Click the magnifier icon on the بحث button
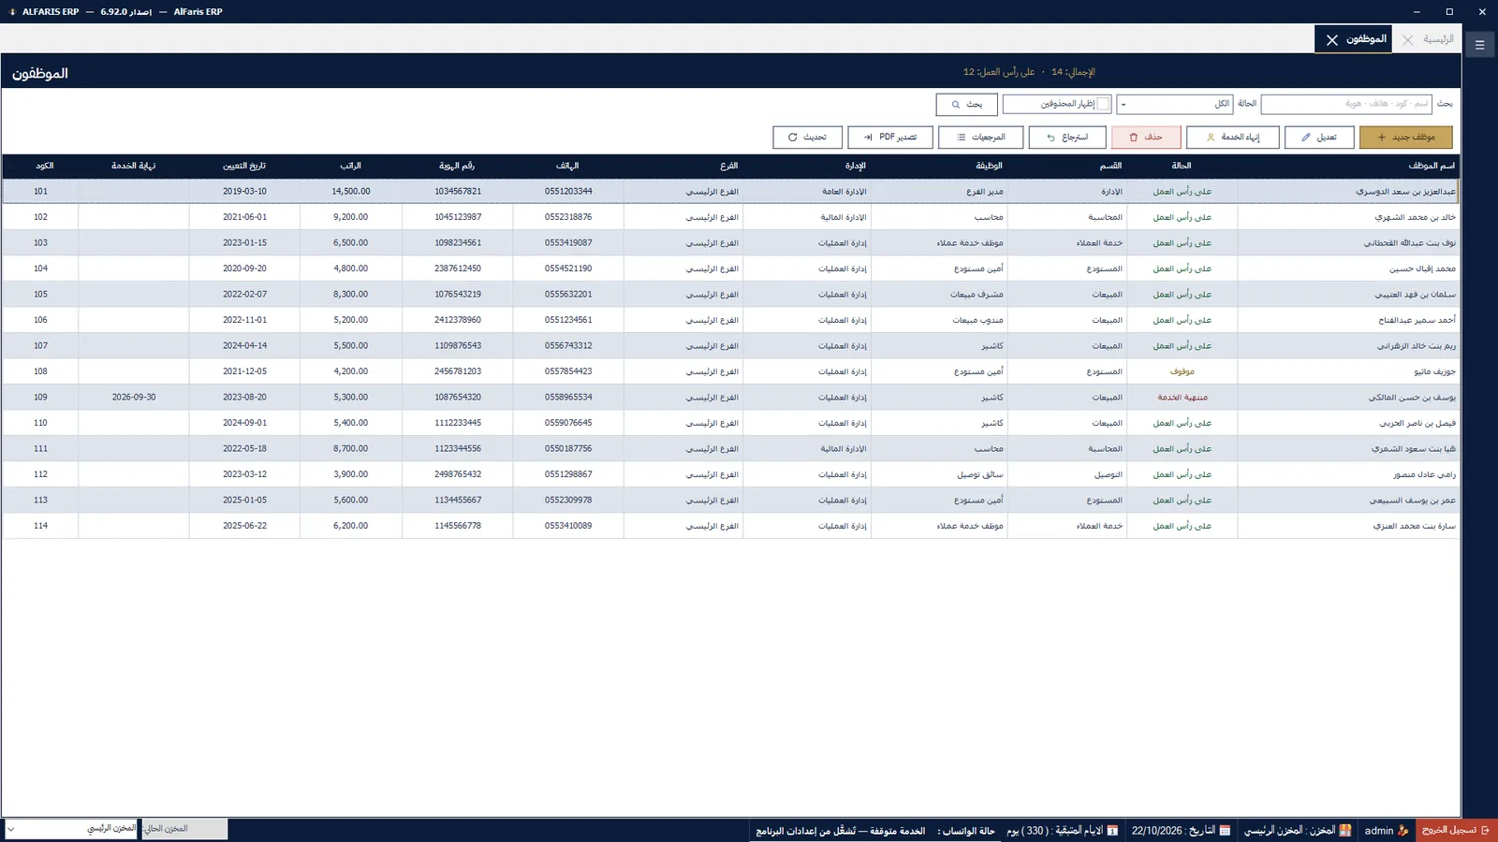Image resolution: width=1498 pixels, height=842 pixels. pyautogui.click(x=955, y=104)
